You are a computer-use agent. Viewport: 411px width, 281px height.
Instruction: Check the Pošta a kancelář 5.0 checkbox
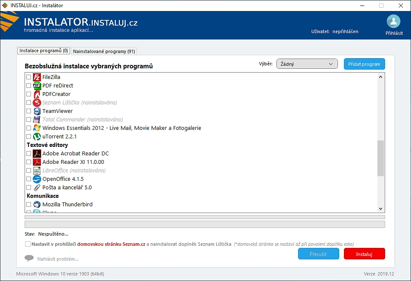point(29,188)
